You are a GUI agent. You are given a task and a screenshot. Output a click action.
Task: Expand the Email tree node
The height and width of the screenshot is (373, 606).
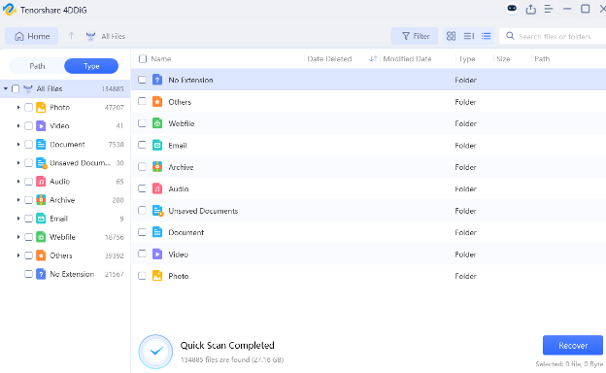click(x=18, y=219)
